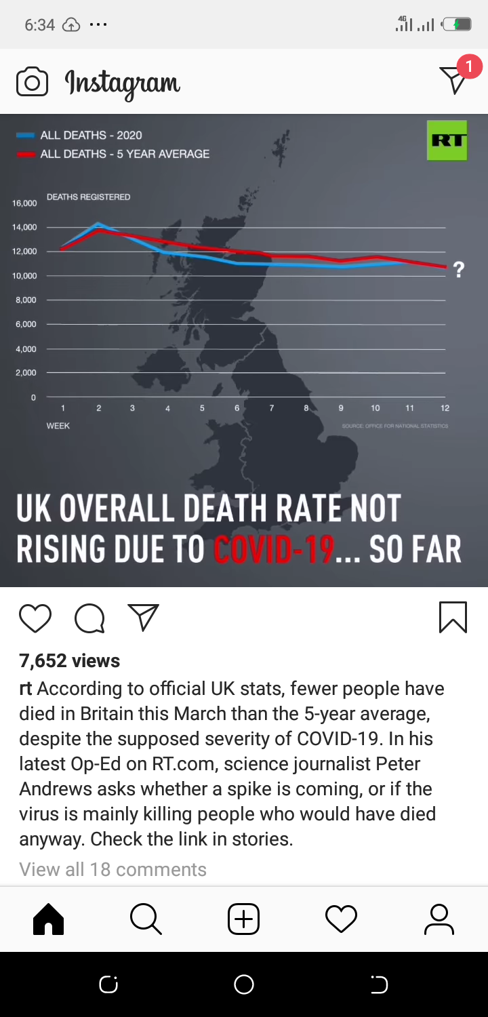Image resolution: width=488 pixels, height=1017 pixels.
Task: Open the Instagram camera icon
Action: (32, 82)
